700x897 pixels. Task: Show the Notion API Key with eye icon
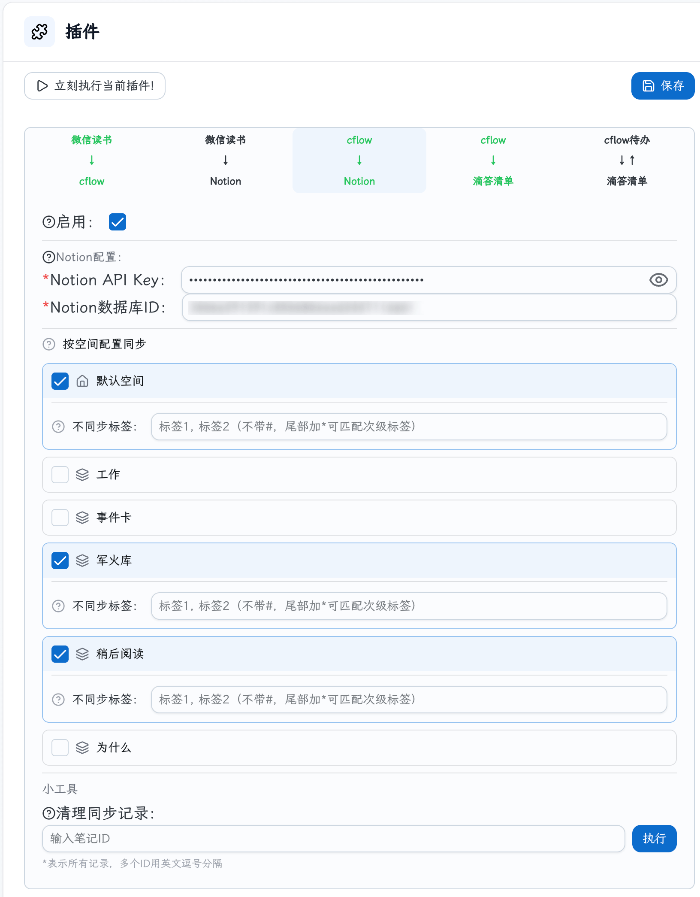click(658, 280)
